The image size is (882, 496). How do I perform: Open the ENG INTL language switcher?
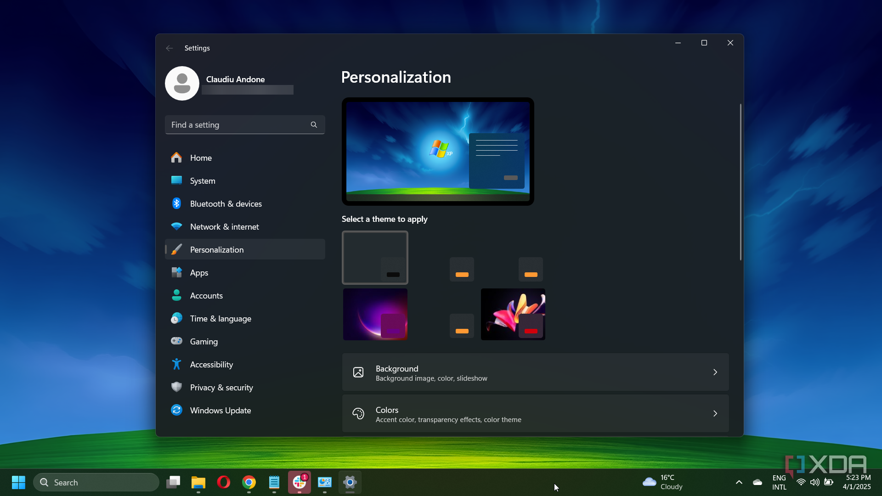pyautogui.click(x=779, y=482)
